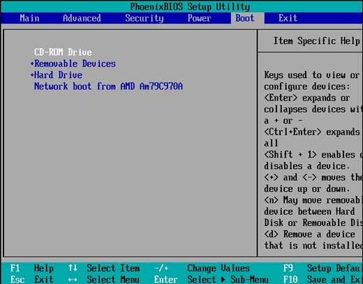This screenshot has width=363, height=284.
Task: Click the Select Menu label
Action: (x=113, y=279)
